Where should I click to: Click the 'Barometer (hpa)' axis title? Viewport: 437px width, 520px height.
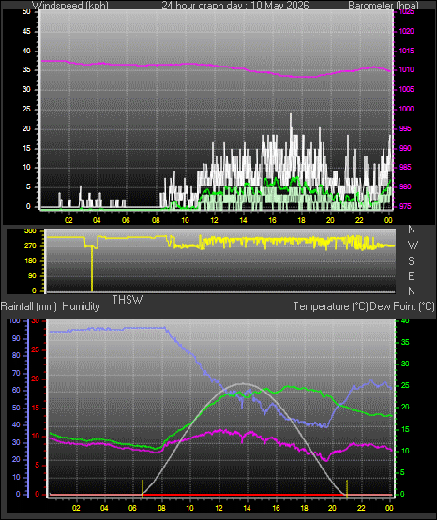384,5
